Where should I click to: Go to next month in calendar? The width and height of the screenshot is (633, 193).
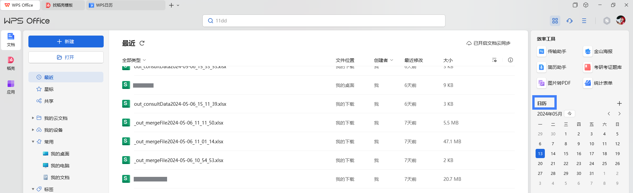(x=619, y=114)
